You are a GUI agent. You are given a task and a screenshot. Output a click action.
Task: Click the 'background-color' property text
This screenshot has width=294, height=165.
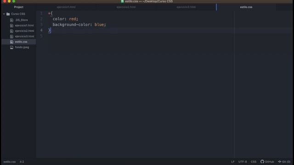[x=71, y=24]
